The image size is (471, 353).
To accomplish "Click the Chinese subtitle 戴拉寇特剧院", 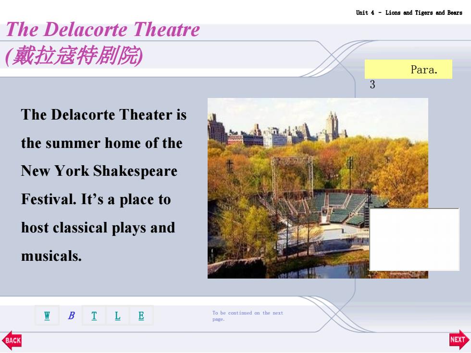I will [x=74, y=56].
